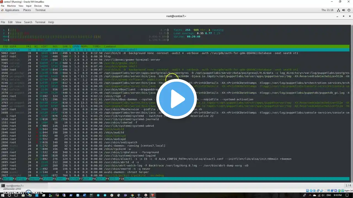
Task: Open F6 SortBy in htop footer
Action: click(x=73, y=179)
